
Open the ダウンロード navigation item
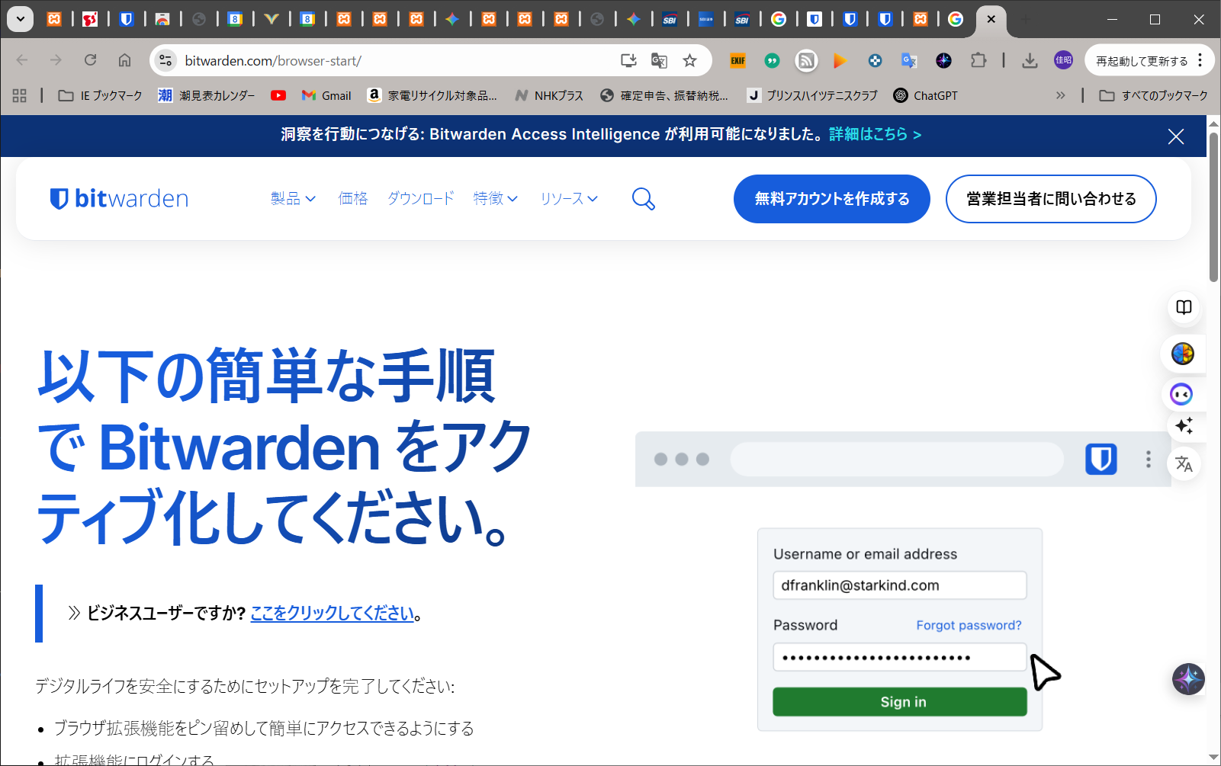[x=420, y=199]
